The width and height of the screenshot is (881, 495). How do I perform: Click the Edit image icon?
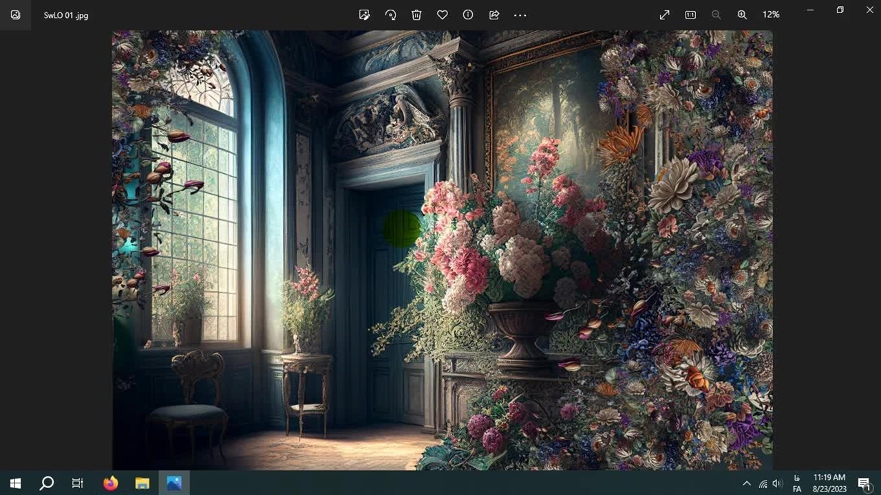(365, 15)
